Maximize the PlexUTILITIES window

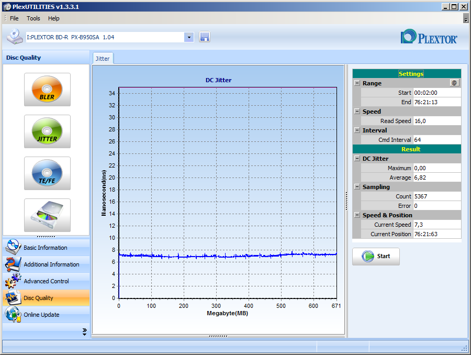pyautogui.click(x=454, y=7)
